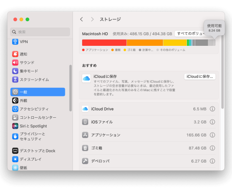The width and height of the screenshot is (232, 193).
Task: Click the アプリケーション App Store icon in list
Action: coord(85,135)
